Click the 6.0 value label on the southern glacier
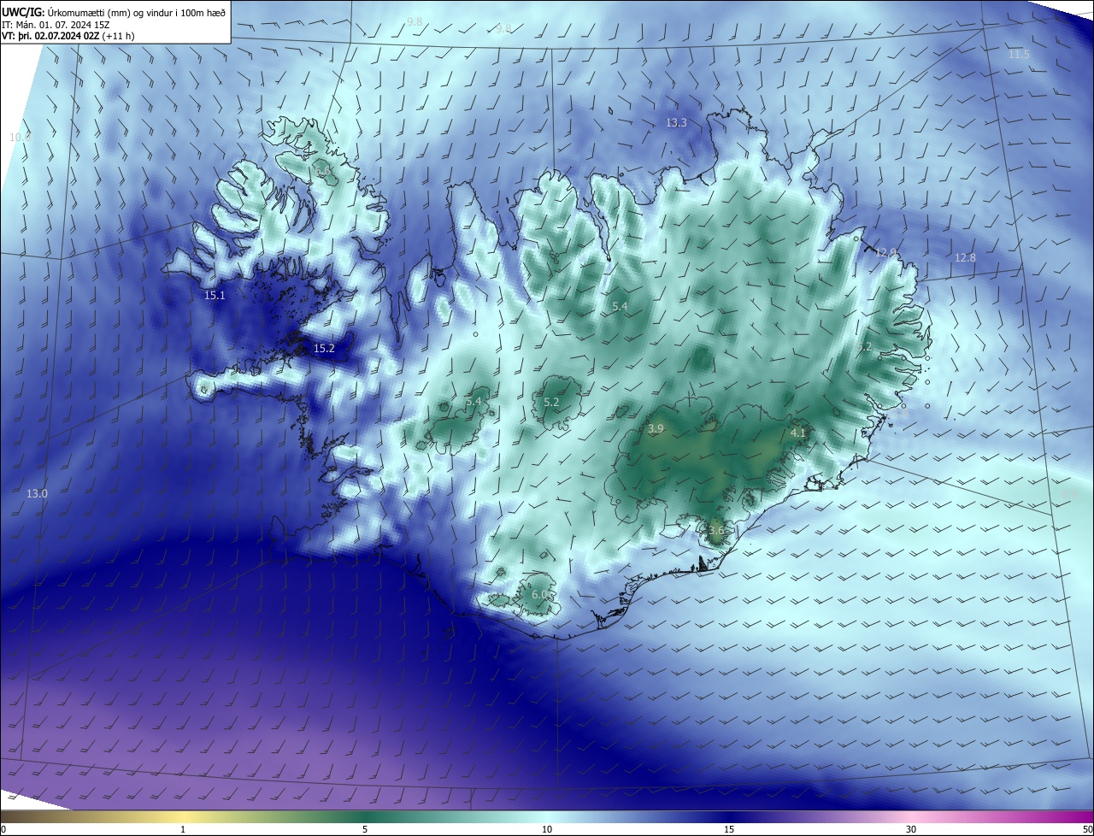Viewport: 1094px width, 836px height. point(539,595)
